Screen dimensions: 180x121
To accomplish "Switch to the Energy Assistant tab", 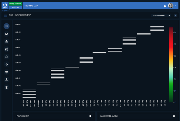I will [16, 4].
